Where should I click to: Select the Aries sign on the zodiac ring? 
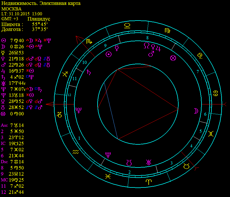[x=149, y=182]
